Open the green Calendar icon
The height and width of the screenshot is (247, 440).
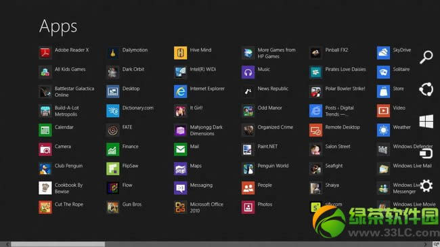tap(45, 130)
